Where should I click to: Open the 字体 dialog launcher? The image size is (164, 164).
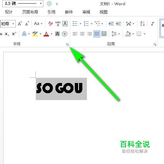67,44
